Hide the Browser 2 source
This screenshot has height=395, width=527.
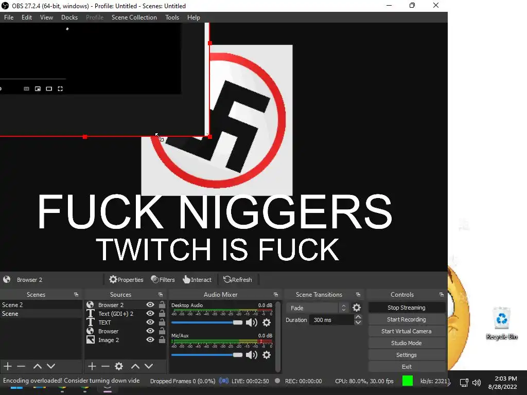tap(150, 304)
